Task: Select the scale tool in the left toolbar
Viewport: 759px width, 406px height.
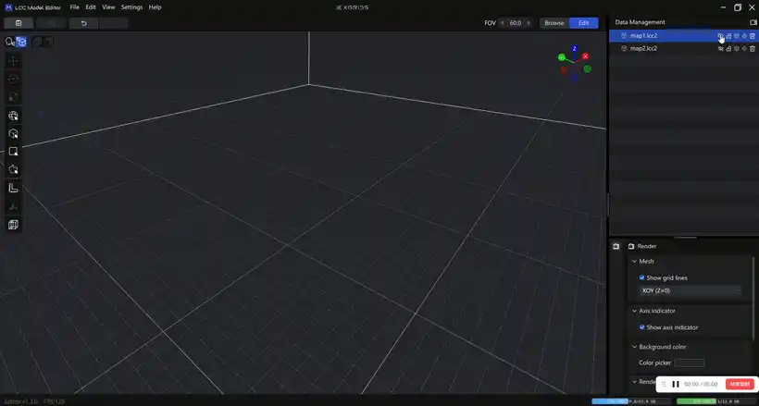Action: tap(13, 97)
